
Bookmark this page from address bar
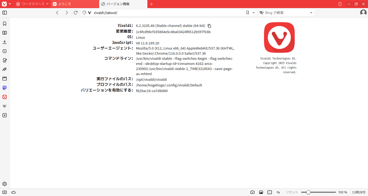point(248,13)
